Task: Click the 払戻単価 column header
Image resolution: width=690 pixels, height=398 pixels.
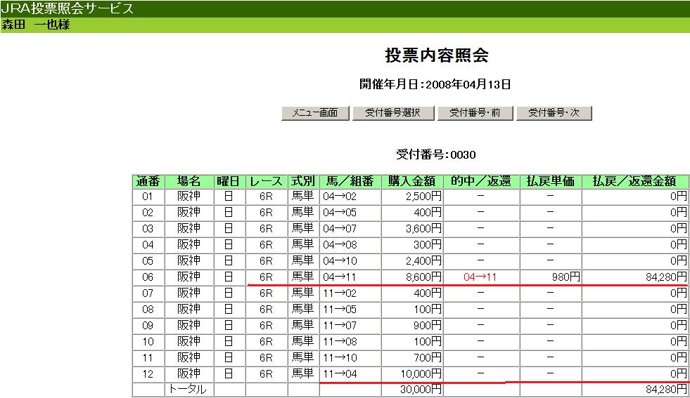Action: (x=550, y=181)
